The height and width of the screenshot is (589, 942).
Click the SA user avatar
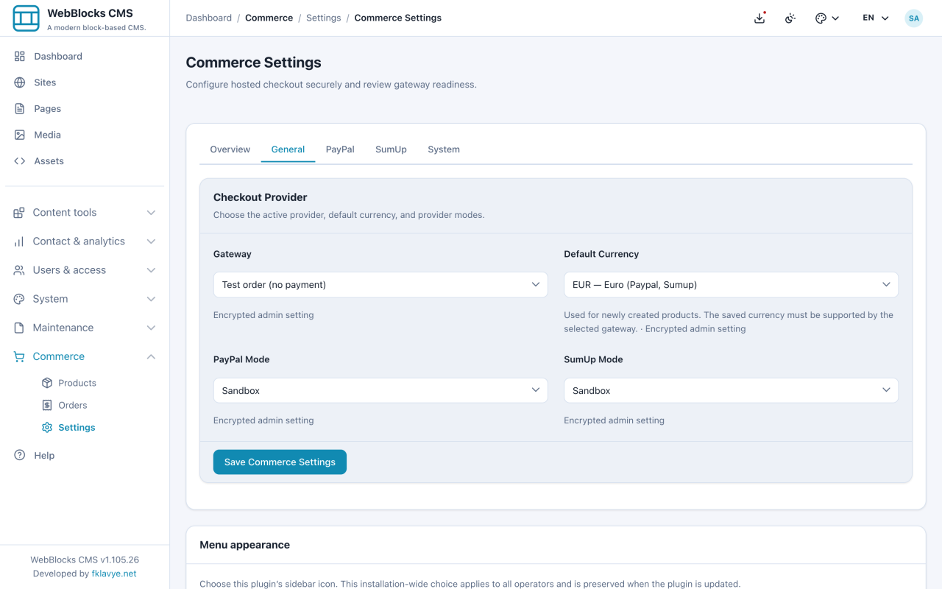tap(913, 18)
